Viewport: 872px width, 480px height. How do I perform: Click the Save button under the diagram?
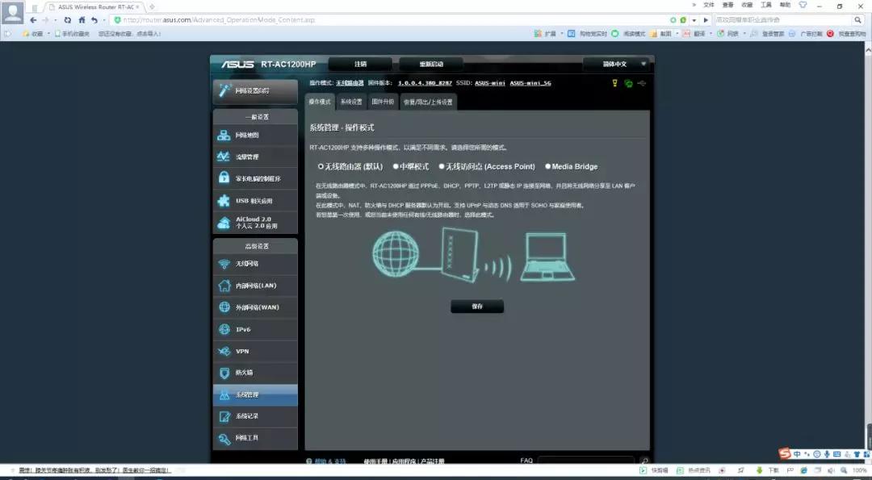pos(477,307)
